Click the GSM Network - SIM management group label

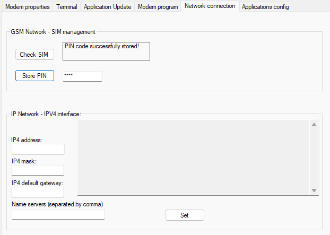point(53,32)
